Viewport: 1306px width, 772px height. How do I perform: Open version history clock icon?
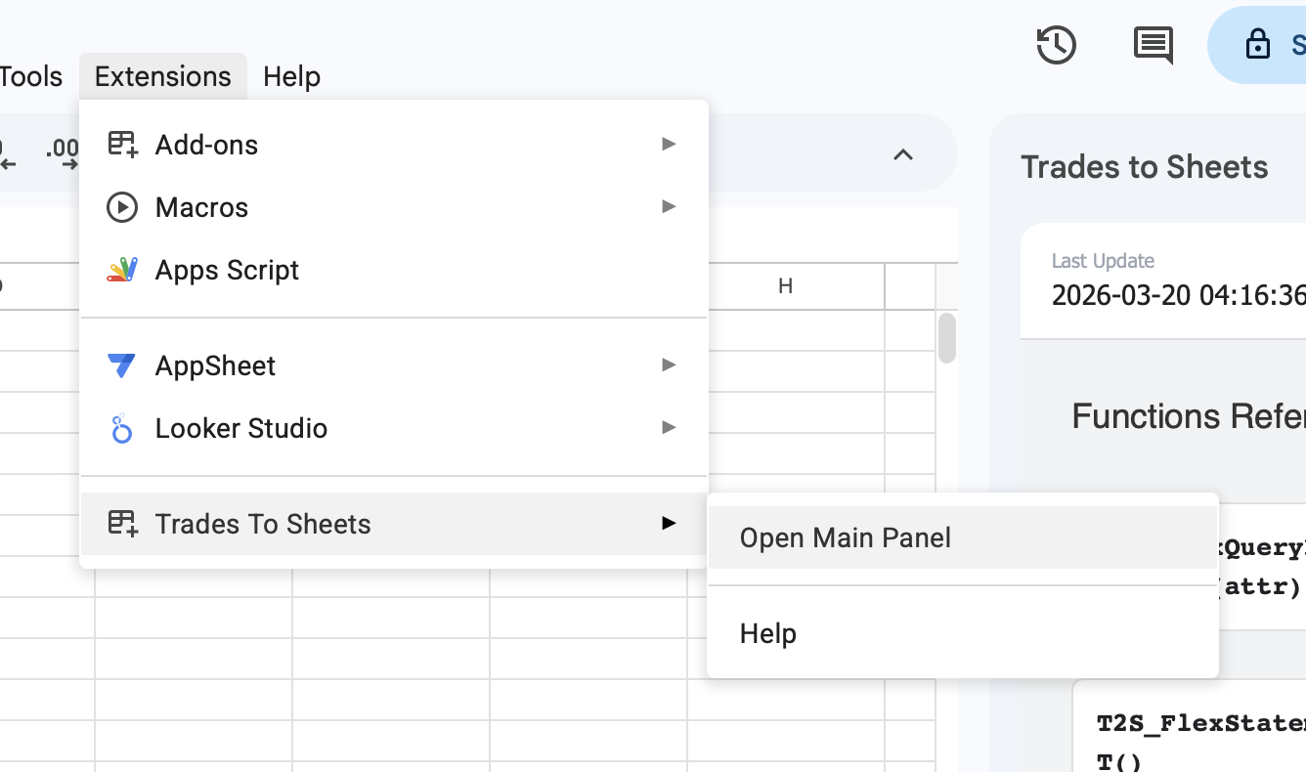coord(1056,45)
